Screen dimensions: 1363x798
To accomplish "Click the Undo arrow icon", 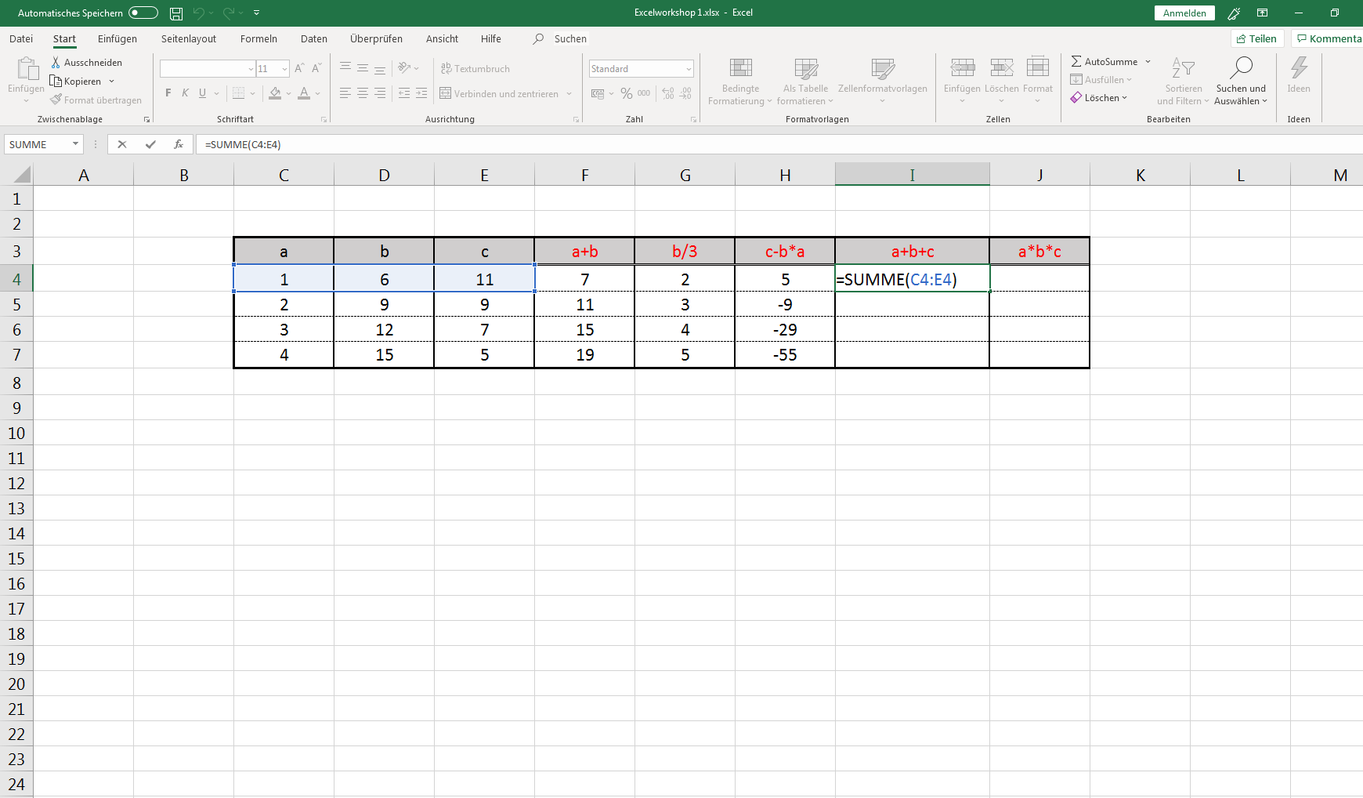I will (199, 13).
